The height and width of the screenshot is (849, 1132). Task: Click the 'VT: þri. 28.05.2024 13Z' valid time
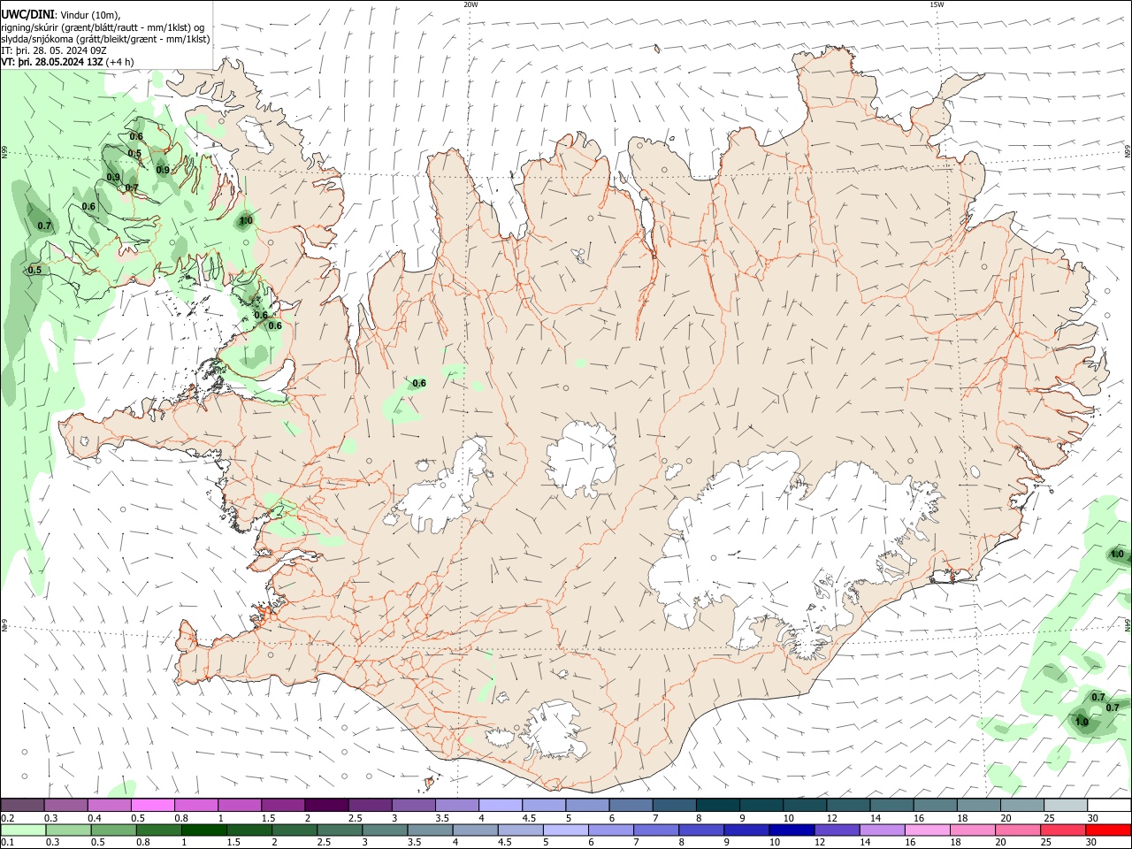click(x=52, y=62)
